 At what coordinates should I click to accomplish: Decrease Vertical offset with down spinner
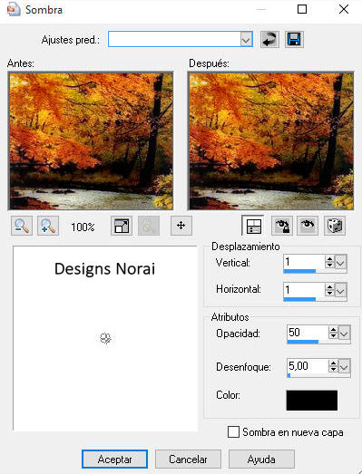pyautogui.click(x=329, y=266)
